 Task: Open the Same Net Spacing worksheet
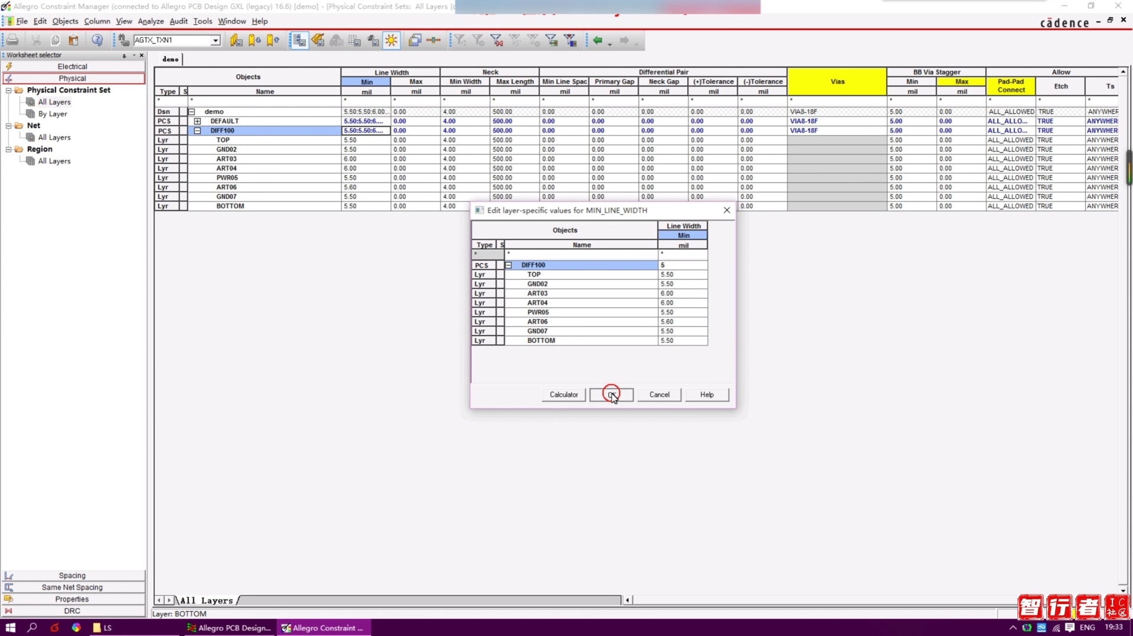[72, 588]
